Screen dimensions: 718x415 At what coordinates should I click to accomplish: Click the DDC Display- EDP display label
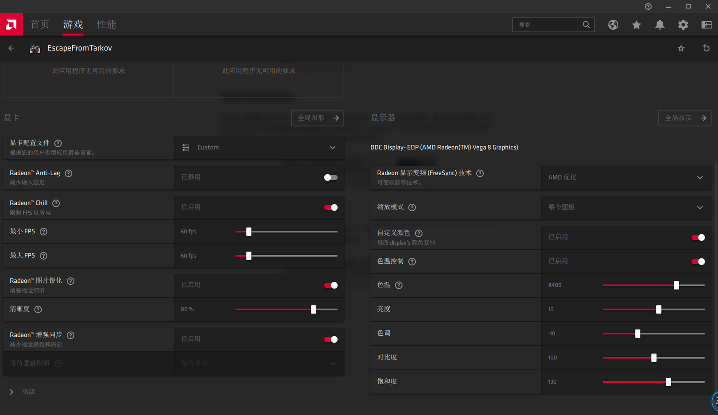coord(444,147)
